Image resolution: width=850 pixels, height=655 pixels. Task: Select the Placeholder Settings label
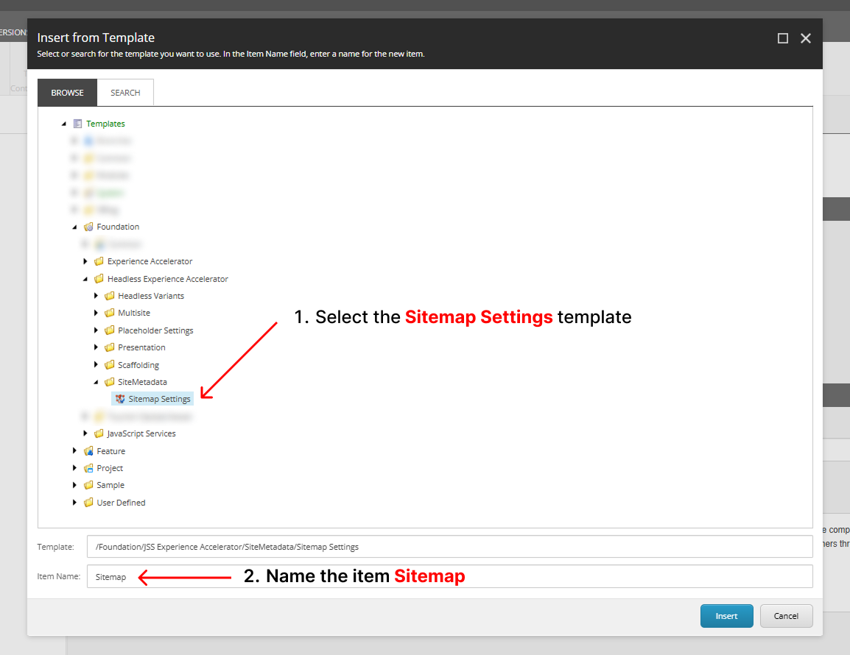pos(155,330)
